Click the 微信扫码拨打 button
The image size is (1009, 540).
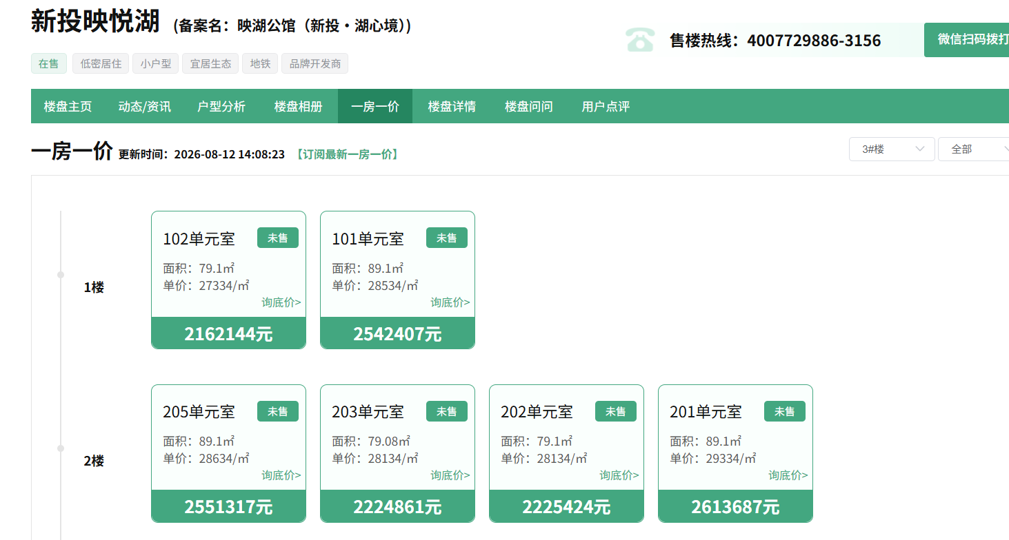[967, 40]
